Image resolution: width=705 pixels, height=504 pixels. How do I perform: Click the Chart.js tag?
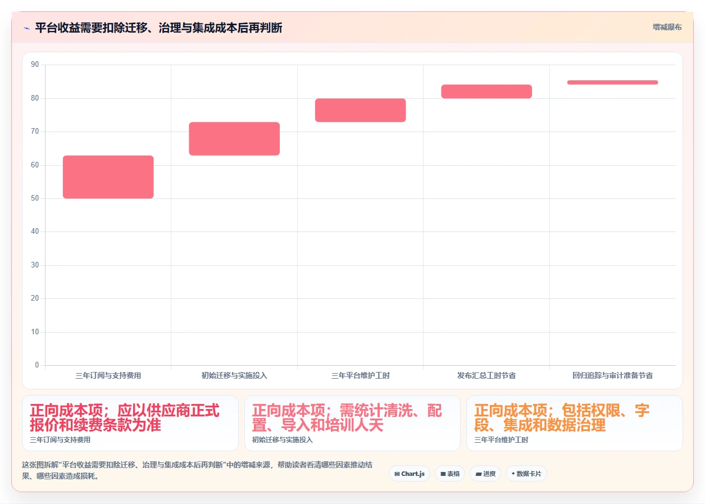click(x=410, y=474)
